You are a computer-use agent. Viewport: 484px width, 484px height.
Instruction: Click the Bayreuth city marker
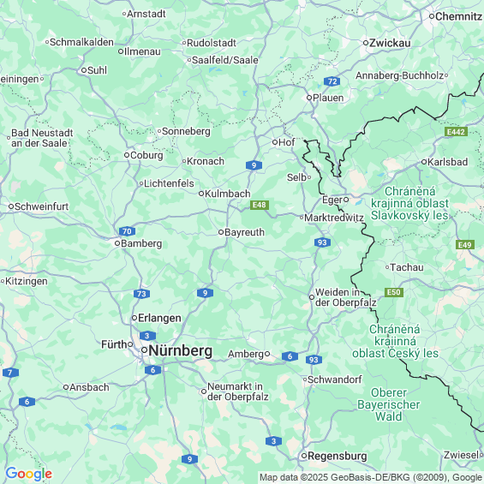(x=221, y=232)
